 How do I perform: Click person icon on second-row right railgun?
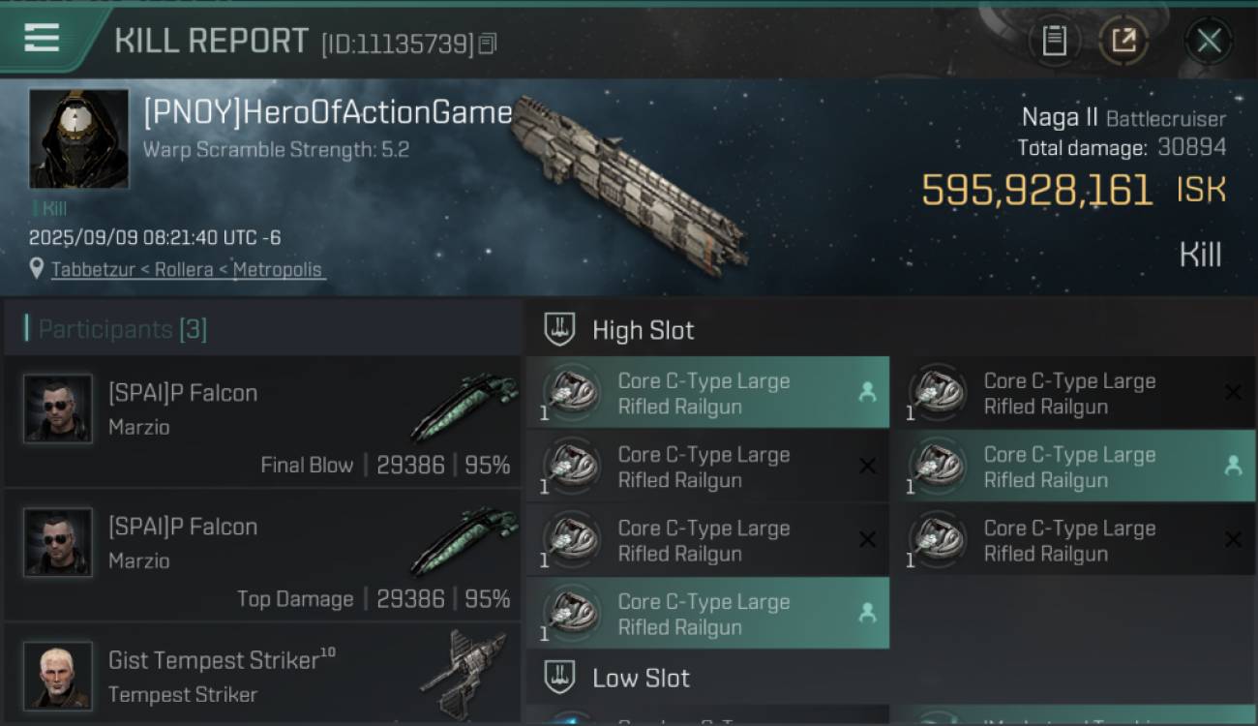tap(1233, 466)
